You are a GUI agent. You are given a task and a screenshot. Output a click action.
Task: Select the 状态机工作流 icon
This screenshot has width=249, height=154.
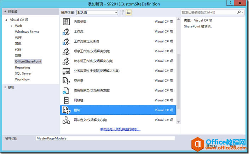(66, 61)
